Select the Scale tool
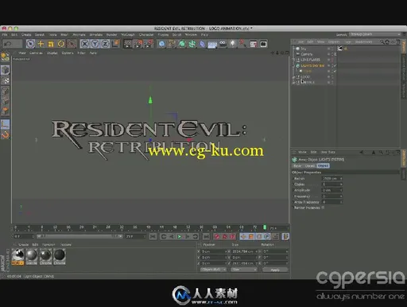Image resolution: width=407 pixels, height=307 pixels. (51, 44)
